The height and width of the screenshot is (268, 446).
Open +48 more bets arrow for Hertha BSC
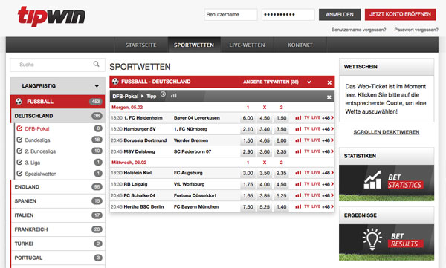click(328, 206)
